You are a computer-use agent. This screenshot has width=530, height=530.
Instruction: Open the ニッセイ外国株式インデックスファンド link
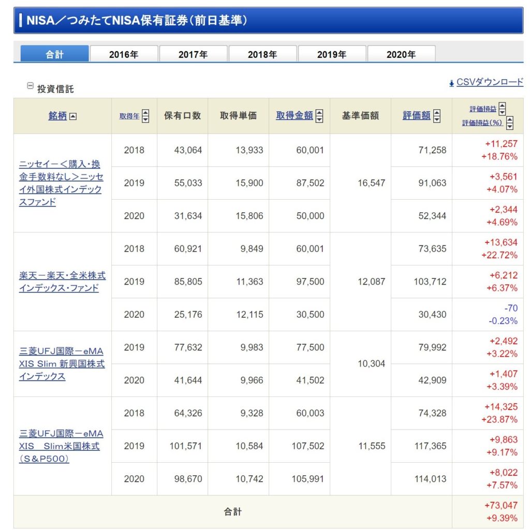61,183
